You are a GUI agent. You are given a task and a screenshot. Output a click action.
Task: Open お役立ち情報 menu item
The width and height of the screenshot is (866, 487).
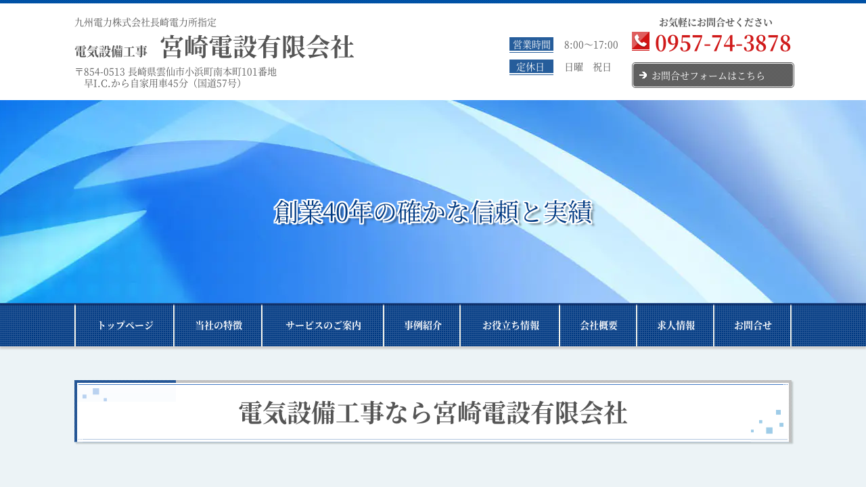511,325
